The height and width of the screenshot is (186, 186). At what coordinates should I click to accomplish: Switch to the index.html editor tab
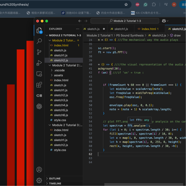click(x=150, y=29)
